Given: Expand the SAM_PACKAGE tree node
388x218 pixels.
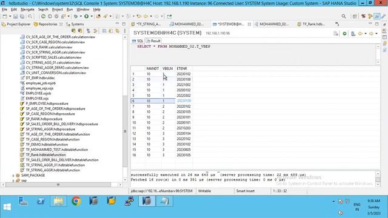Looking at the screenshot, I should pos(13,176).
